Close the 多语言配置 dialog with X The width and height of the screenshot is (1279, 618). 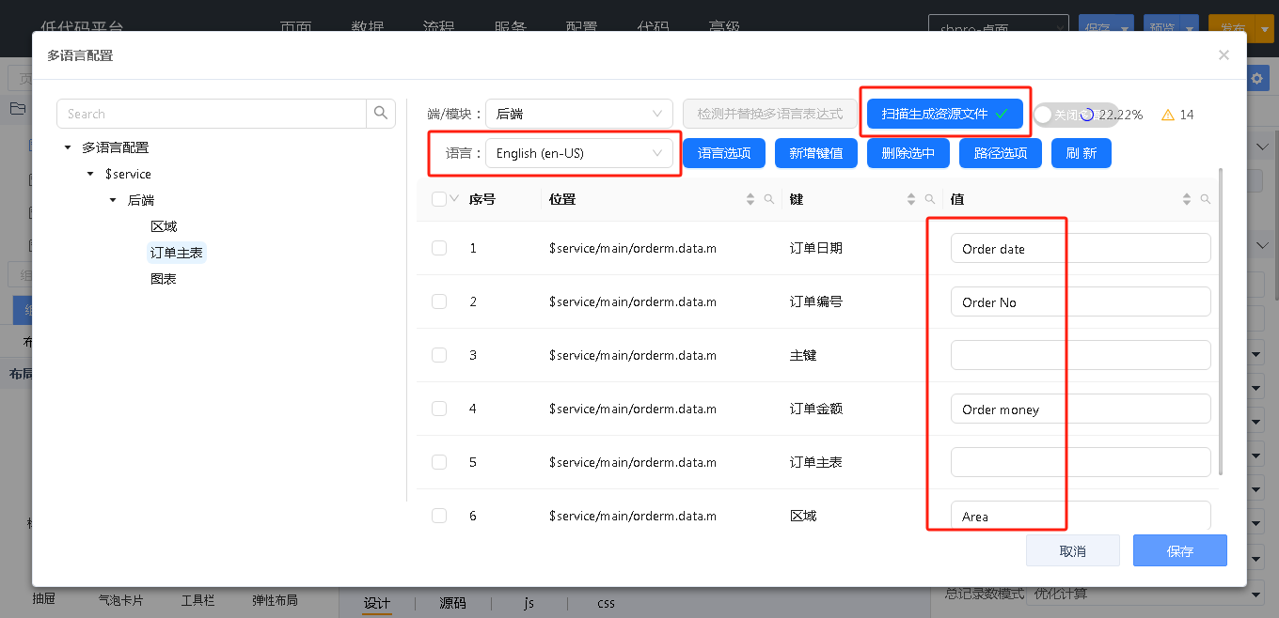pyautogui.click(x=1224, y=55)
